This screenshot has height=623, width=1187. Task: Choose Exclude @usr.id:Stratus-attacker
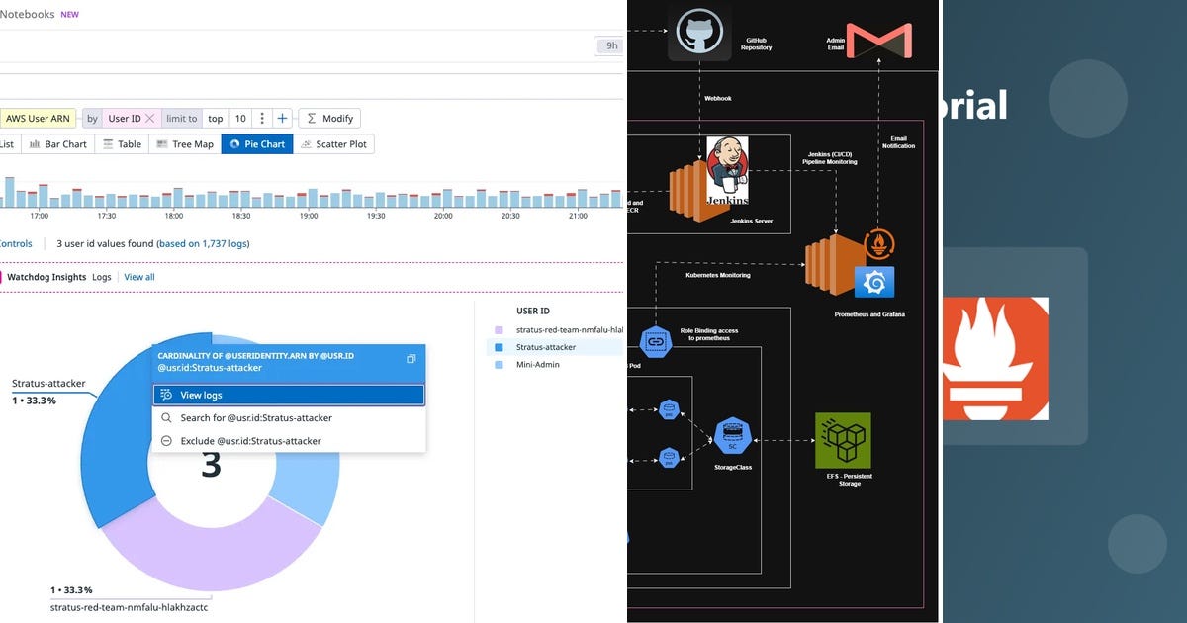click(289, 441)
